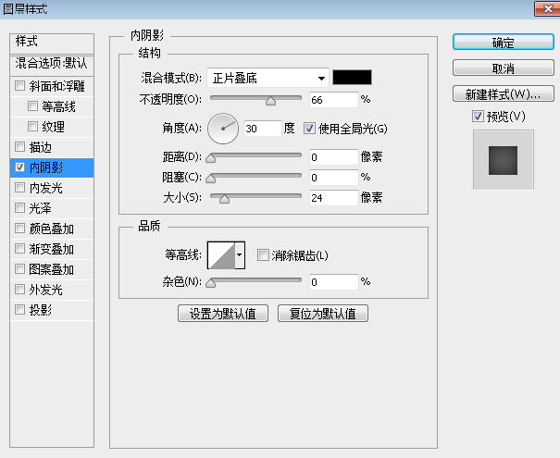Enable the 等高线 sub-style checkbox
Screen dimensions: 560x458
coord(32,106)
